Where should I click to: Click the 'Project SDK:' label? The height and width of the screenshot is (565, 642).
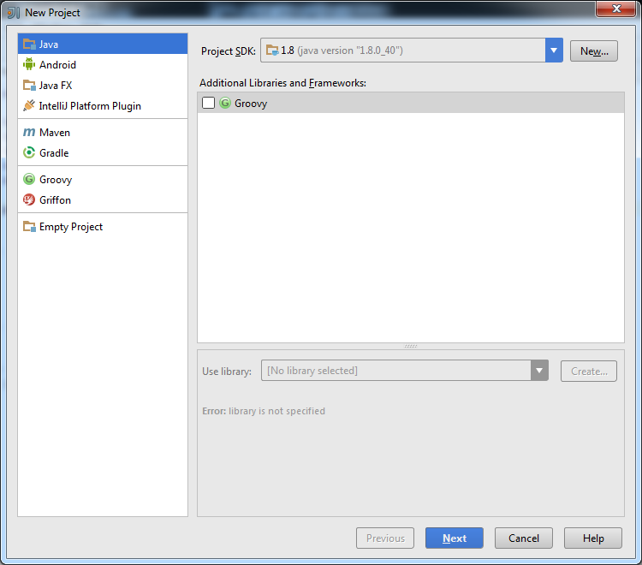point(229,51)
